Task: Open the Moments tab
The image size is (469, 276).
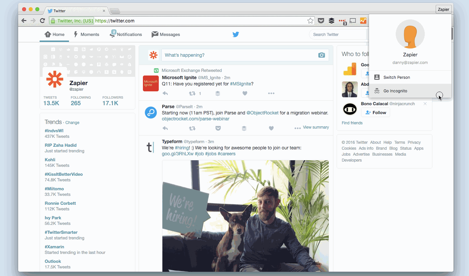Action: coord(86,34)
